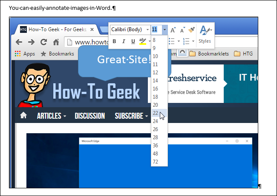Click the Bullets list icon
277x196 pixels.
pyautogui.click(x=172, y=41)
